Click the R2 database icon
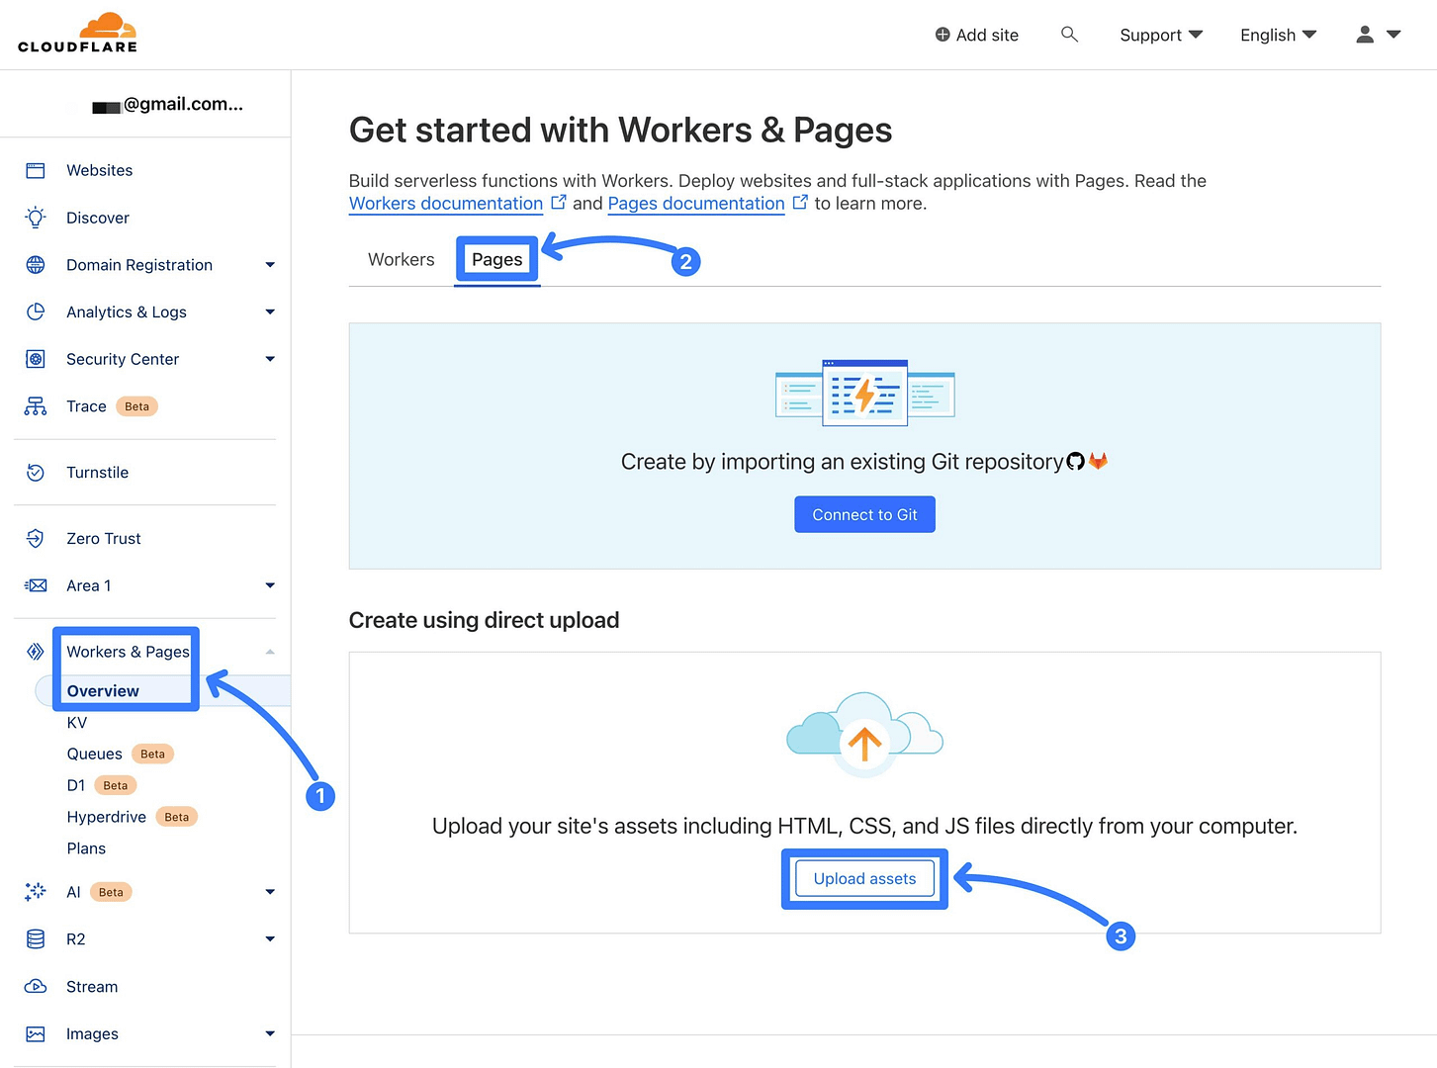The height and width of the screenshot is (1068, 1437). pos(36,939)
